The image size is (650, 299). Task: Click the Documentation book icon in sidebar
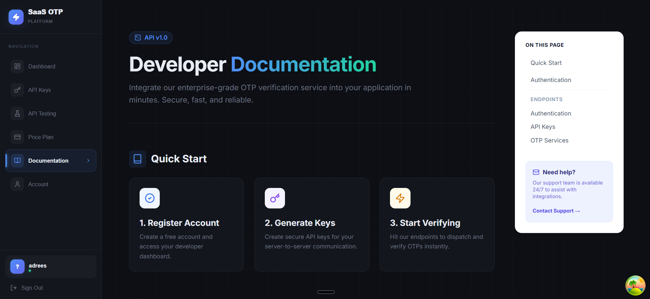(17, 161)
